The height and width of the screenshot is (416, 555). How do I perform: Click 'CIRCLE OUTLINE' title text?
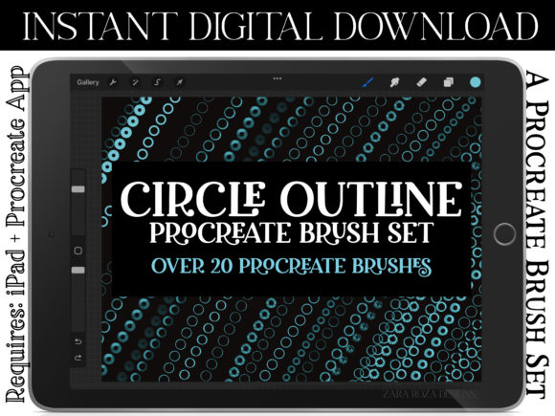point(291,200)
